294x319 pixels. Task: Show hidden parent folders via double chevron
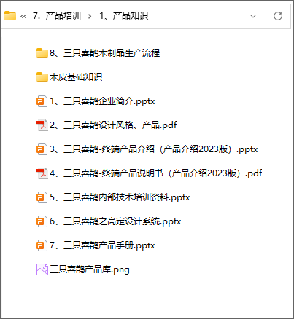pos(23,16)
